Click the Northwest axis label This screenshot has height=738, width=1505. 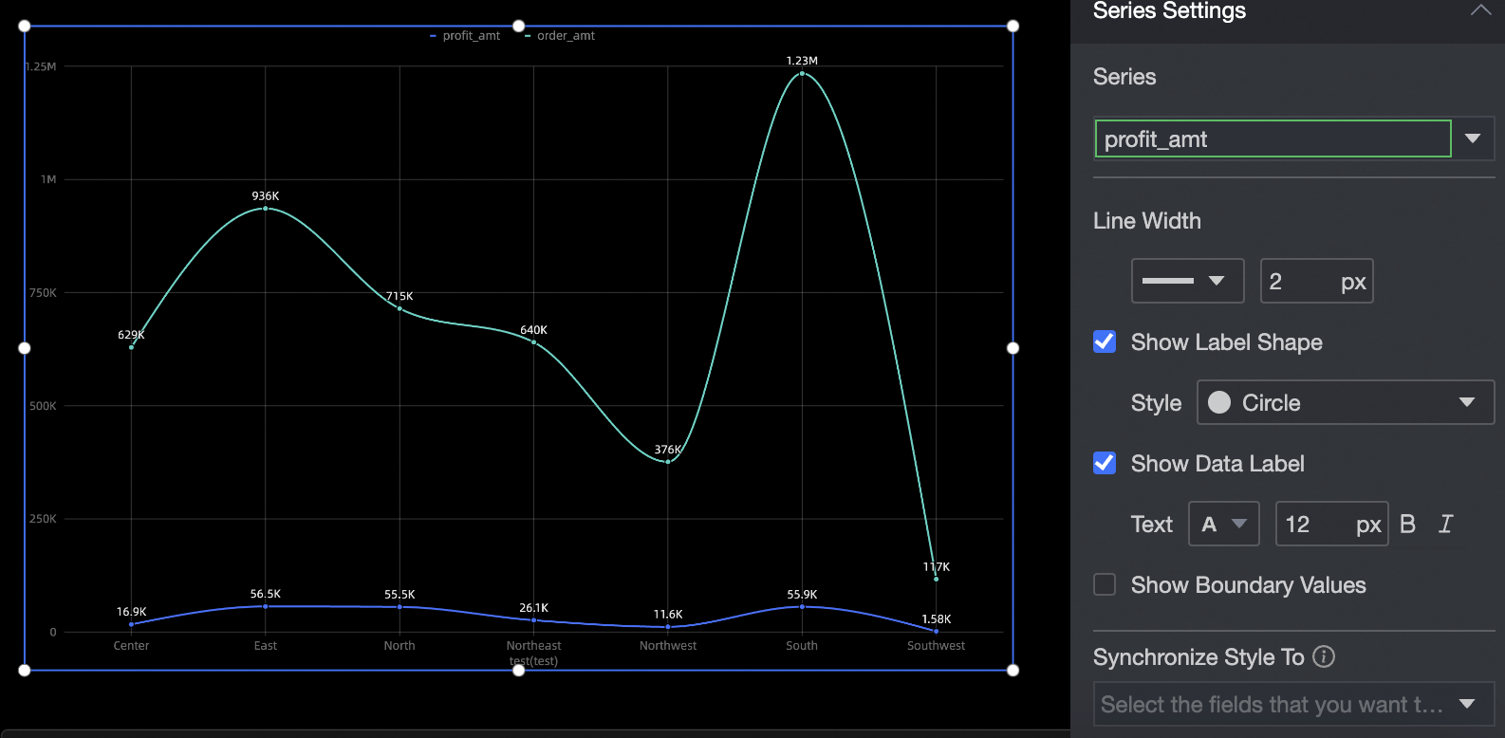[668, 646]
